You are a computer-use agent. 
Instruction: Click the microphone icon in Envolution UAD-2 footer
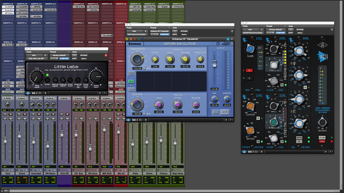tap(146, 120)
